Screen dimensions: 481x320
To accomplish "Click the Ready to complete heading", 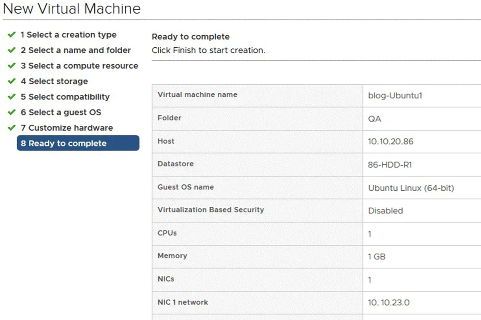I will [191, 37].
